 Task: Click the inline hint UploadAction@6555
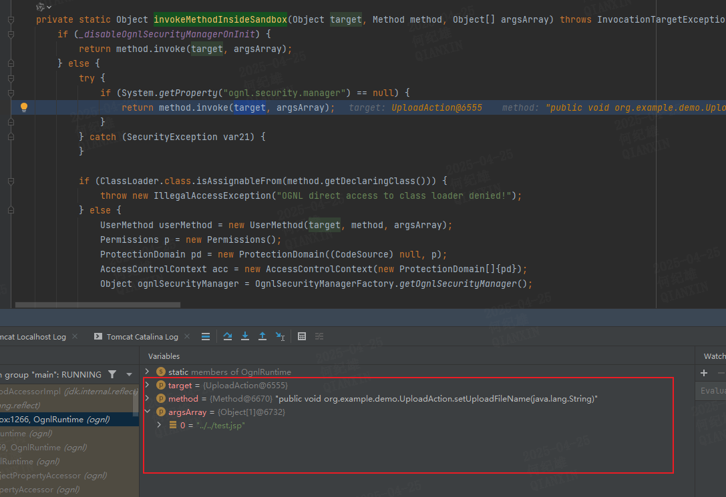[437, 107]
